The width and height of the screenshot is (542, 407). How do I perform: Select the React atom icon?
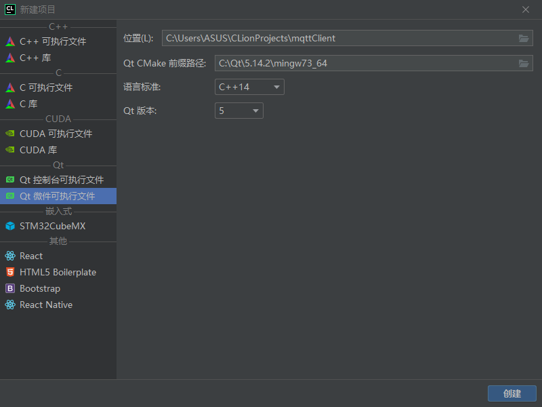[10, 256]
